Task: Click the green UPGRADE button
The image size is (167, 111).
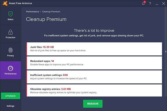Action: [11, 96]
